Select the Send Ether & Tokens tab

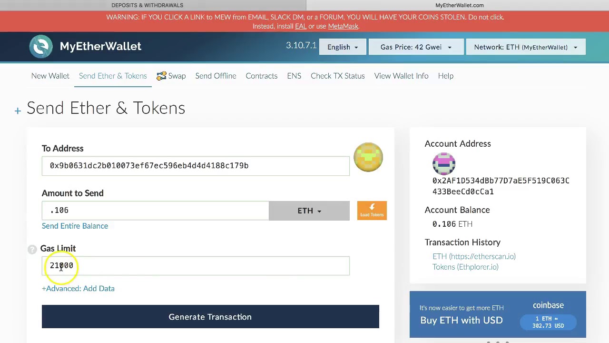click(113, 76)
